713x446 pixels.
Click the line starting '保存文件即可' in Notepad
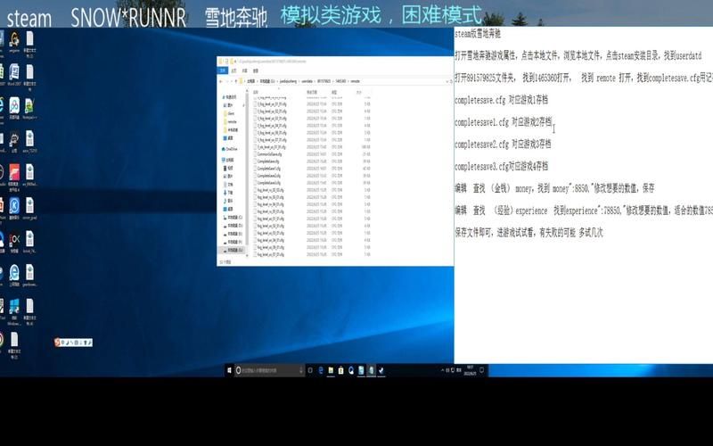point(529,233)
